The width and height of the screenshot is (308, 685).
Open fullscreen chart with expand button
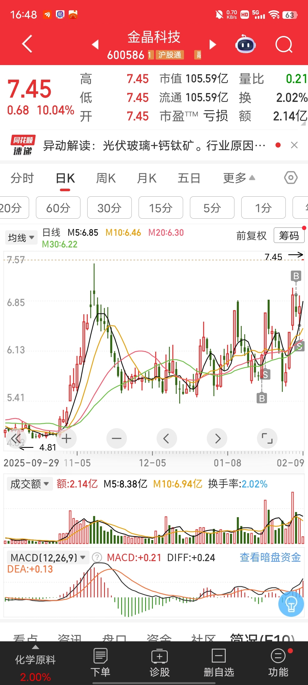(267, 438)
